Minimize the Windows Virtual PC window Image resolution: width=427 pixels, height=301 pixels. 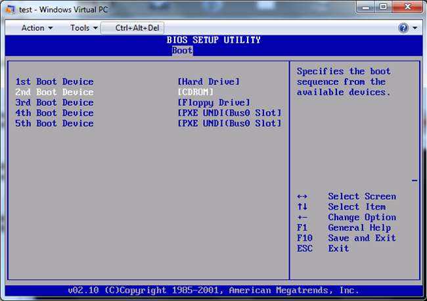tap(366, 7)
